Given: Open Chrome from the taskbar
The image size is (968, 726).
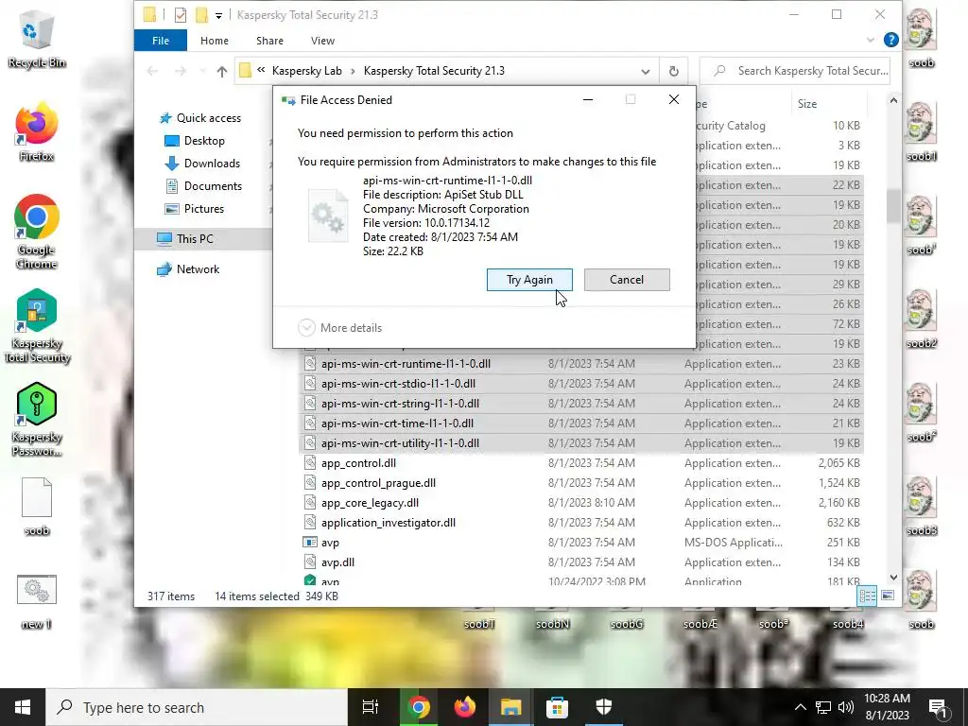Looking at the screenshot, I should (418, 707).
